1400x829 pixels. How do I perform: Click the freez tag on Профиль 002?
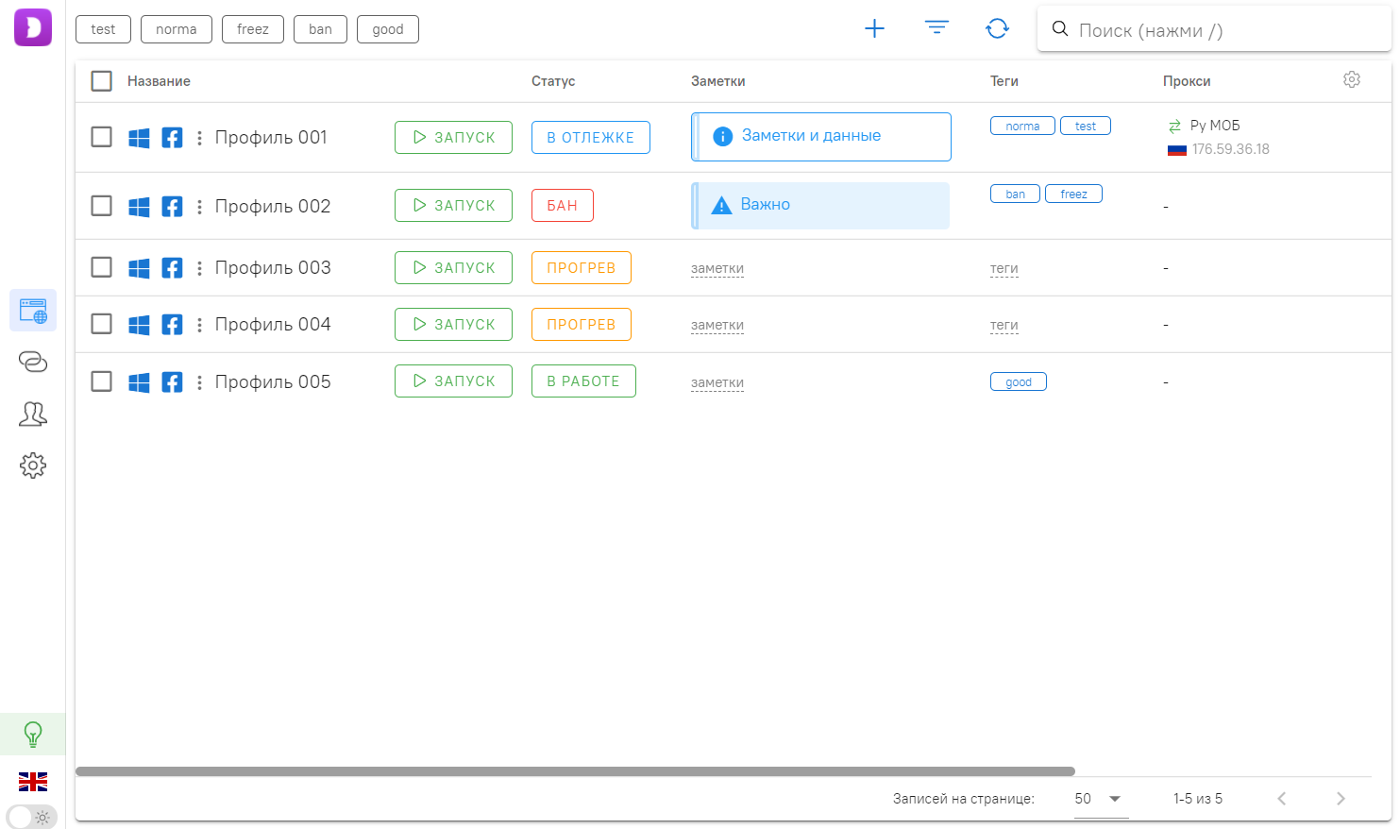click(x=1073, y=194)
